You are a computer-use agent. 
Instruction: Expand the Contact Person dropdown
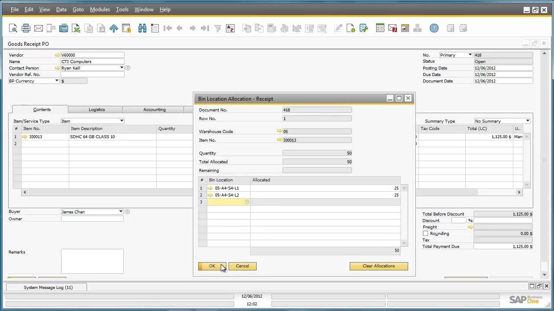[122, 68]
